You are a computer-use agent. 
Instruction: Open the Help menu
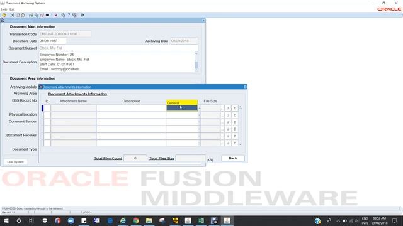(4, 9)
